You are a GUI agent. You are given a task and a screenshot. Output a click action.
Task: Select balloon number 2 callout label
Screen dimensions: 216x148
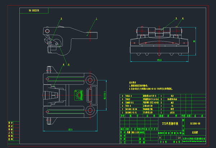pos(61,19)
